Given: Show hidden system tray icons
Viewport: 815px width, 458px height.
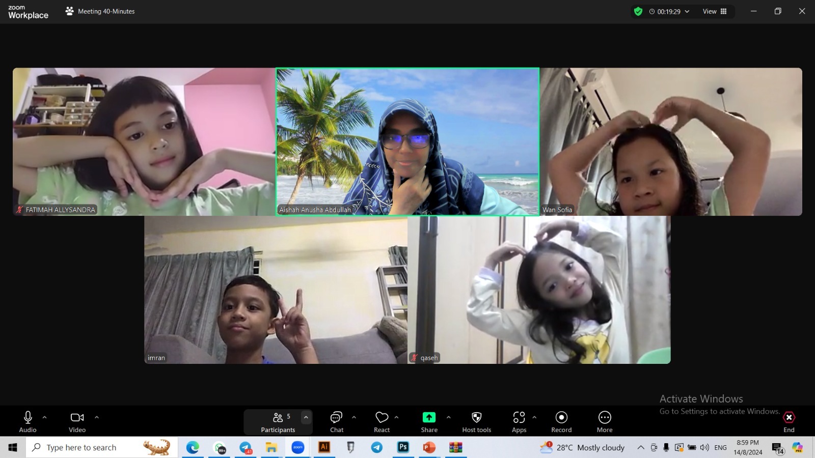Looking at the screenshot, I should pos(640,447).
